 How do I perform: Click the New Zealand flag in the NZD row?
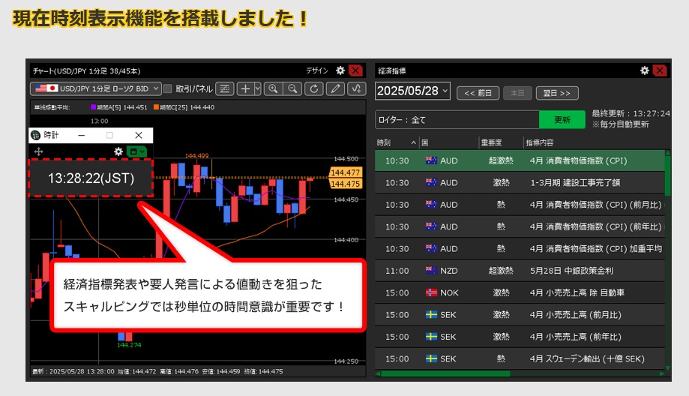(432, 271)
